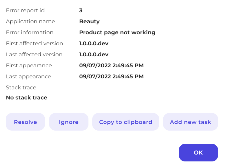
Task: Click the first appearance timestamp value
Action: coord(111,65)
